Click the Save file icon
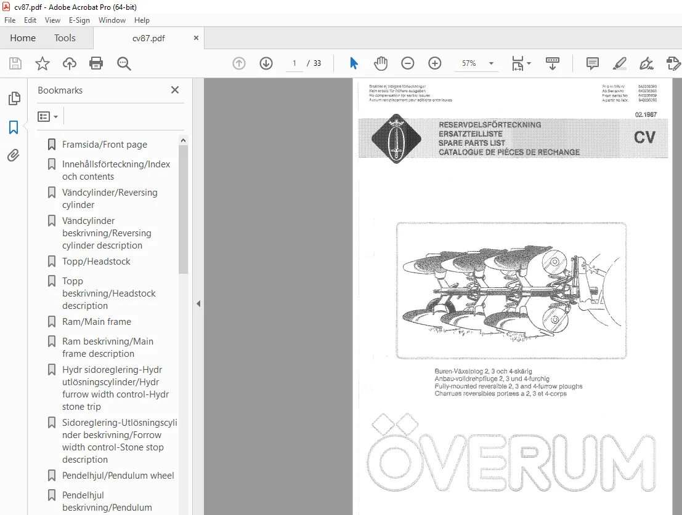The width and height of the screenshot is (682, 515). 15,63
